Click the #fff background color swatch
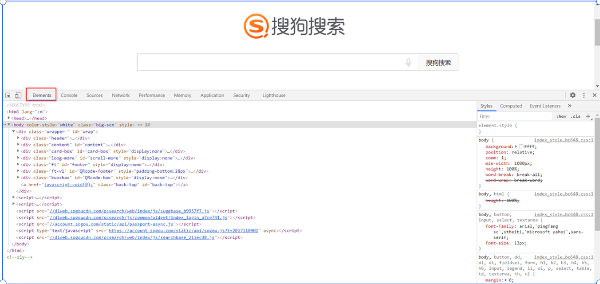Image resolution: width=600 pixels, height=284 pixels. point(521,147)
